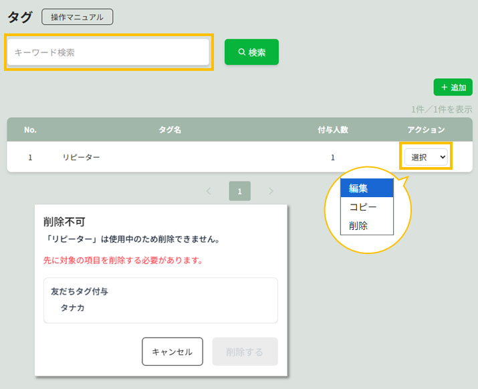Select page 1 in pagination
This screenshot has height=389, width=478.
pyautogui.click(x=239, y=191)
